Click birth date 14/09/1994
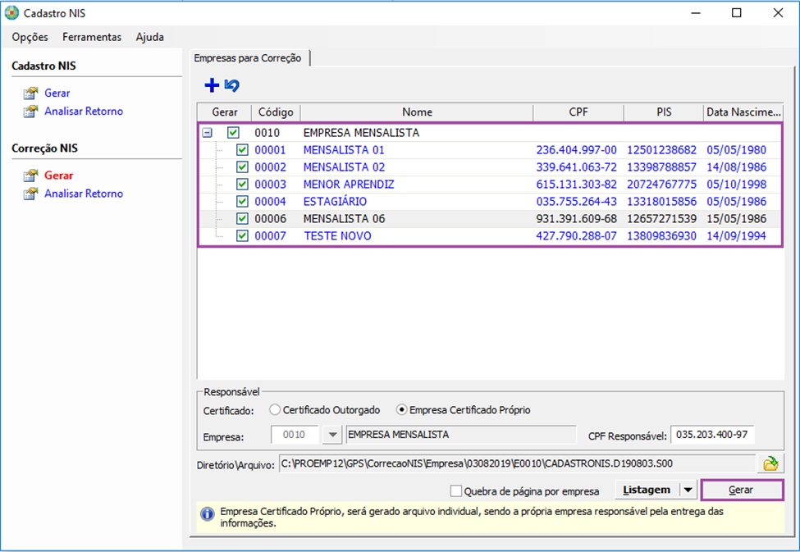Image resolution: width=800 pixels, height=552 pixels. (737, 236)
